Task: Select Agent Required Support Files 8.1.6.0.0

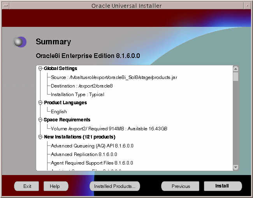Action: (92, 163)
